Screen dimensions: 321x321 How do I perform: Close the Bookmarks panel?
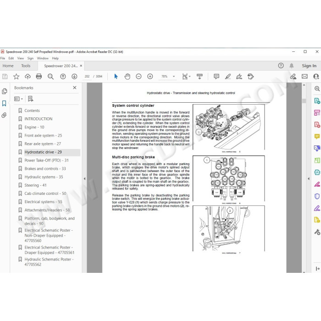pyautogui.click(x=75, y=88)
